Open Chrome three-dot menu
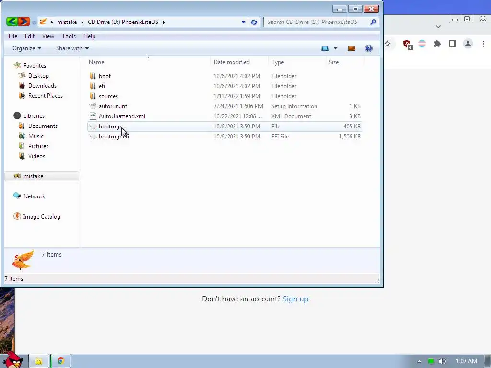This screenshot has width=491, height=368. click(483, 44)
